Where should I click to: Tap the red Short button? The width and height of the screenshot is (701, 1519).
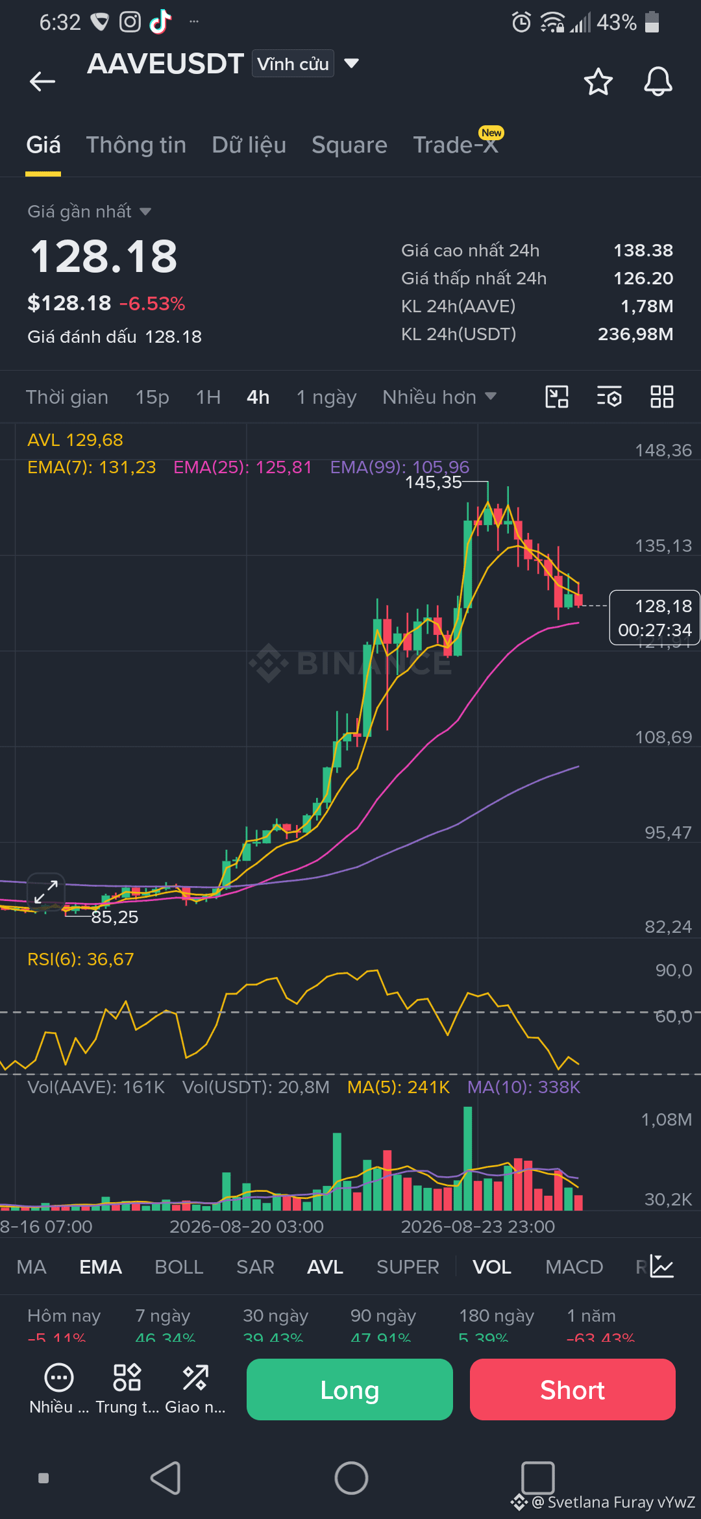tap(572, 1389)
